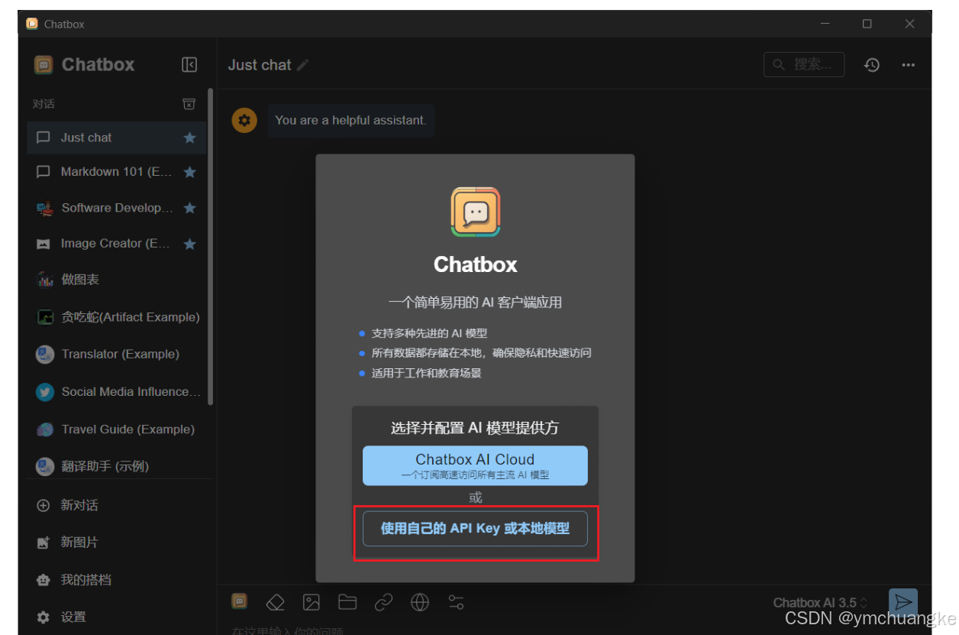Toggle the star on Markdown 101

pos(189,172)
